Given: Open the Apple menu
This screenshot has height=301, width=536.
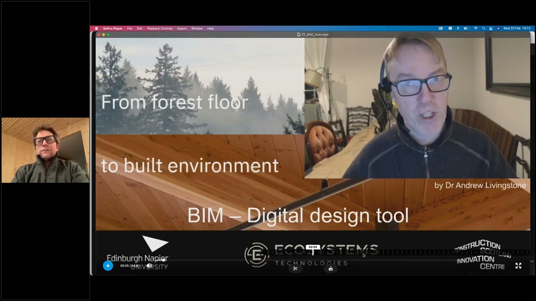Looking at the screenshot, I should [96, 28].
